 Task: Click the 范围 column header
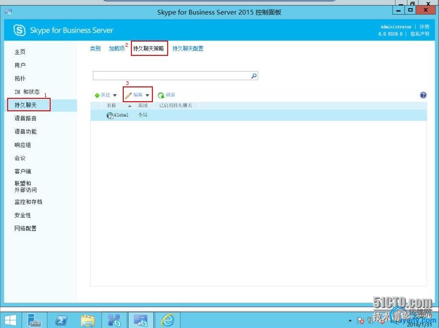pos(143,106)
